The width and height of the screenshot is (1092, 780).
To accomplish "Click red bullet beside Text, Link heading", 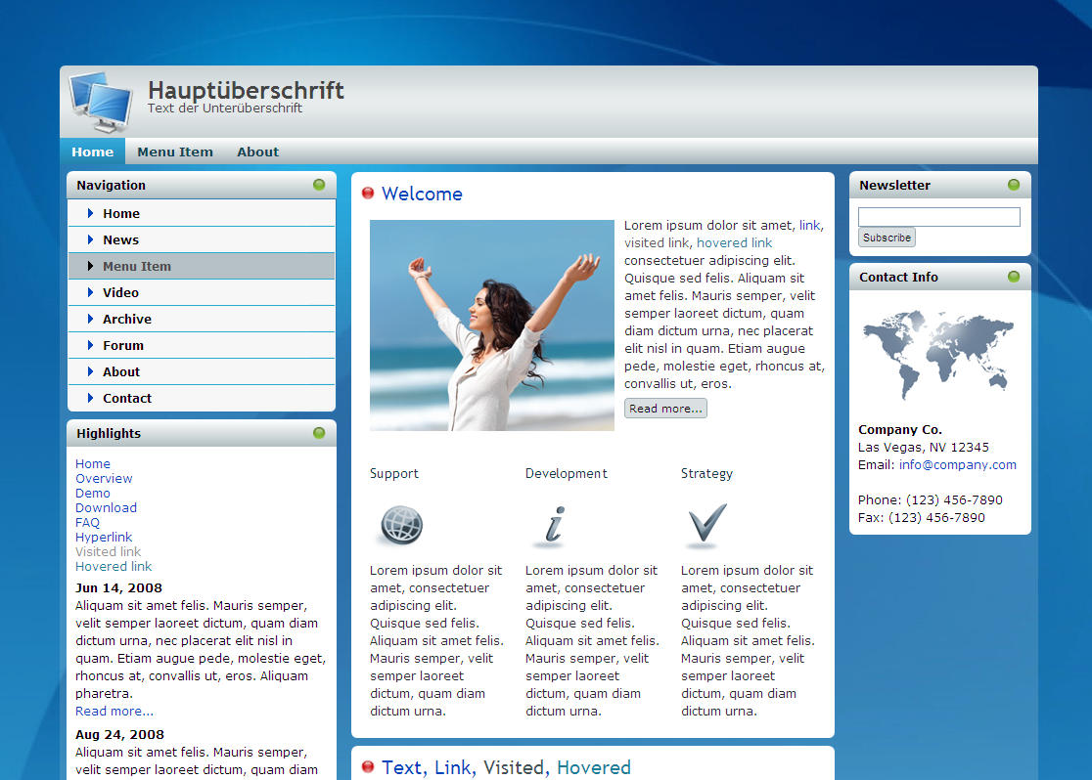I will tap(368, 766).
